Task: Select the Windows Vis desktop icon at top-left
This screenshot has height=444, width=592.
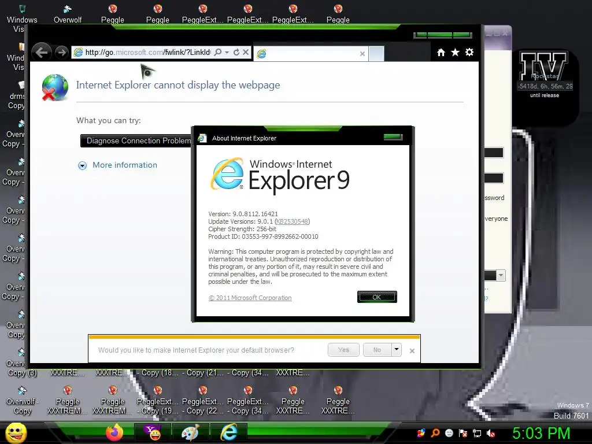Action: 21,18
